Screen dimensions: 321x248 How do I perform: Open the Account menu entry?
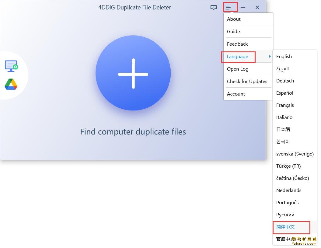tap(248, 94)
